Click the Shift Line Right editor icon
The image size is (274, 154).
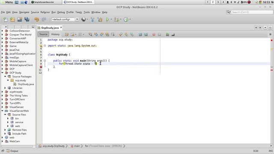(x=146, y=34)
